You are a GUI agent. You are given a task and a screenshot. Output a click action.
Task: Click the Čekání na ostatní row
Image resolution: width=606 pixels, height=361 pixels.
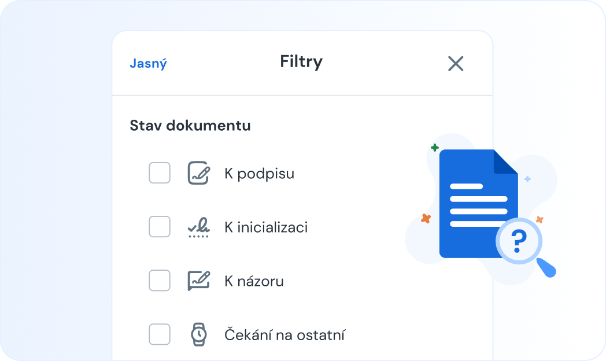(x=285, y=334)
